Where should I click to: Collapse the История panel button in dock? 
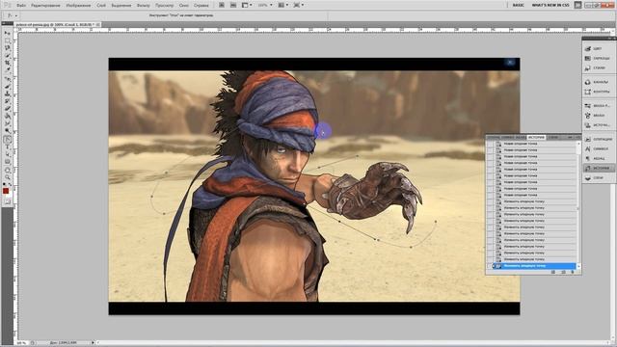tap(598, 168)
